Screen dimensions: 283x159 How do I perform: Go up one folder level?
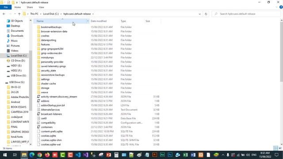(19, 14)
